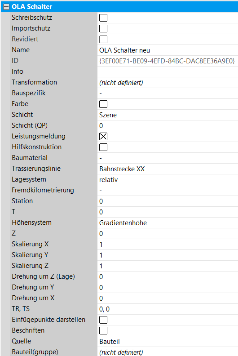
Task: Tick the Einfügepunkte darstellen checkbox
Action: pos(103,320)
